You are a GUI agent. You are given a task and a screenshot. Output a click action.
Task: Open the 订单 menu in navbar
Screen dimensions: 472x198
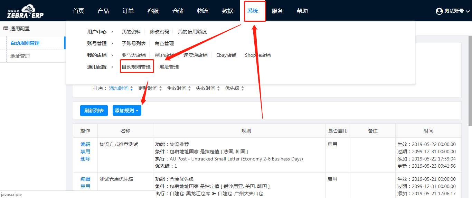pos(128,11)
